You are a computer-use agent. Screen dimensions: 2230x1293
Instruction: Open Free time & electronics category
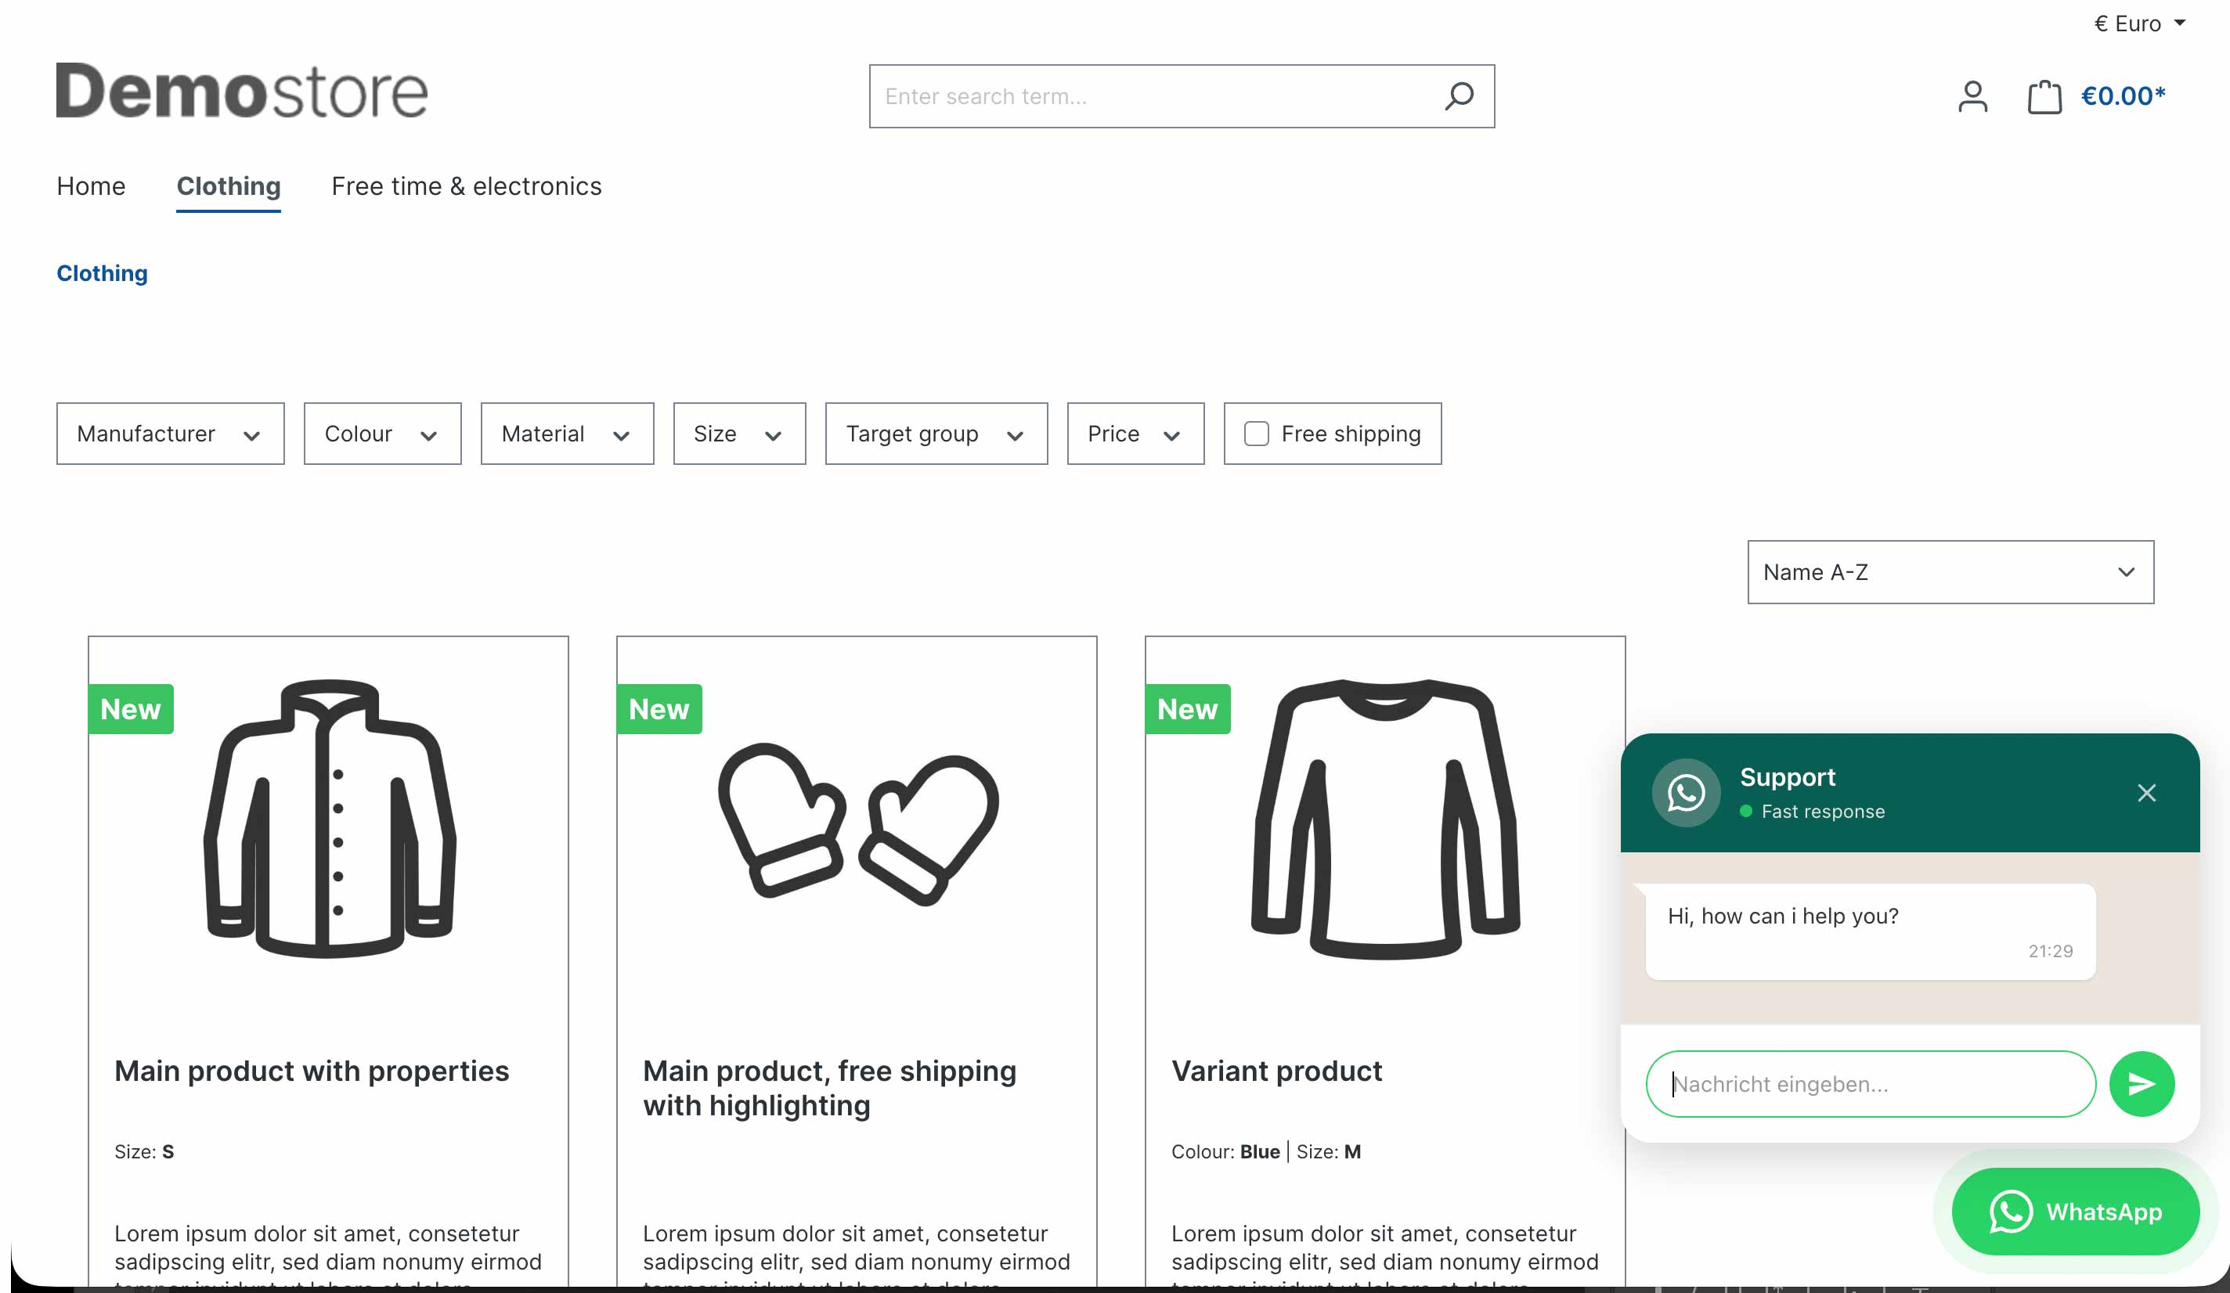467,185
